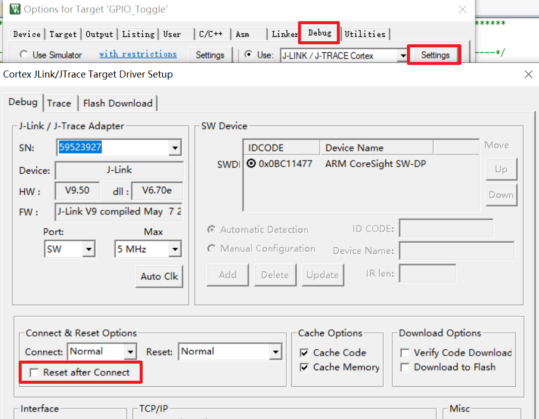Enable Verify Code Download checkbox
Image resolution: width=539 pixels, height=419 pixels.
pyautogui.click(x=405, y=353)
